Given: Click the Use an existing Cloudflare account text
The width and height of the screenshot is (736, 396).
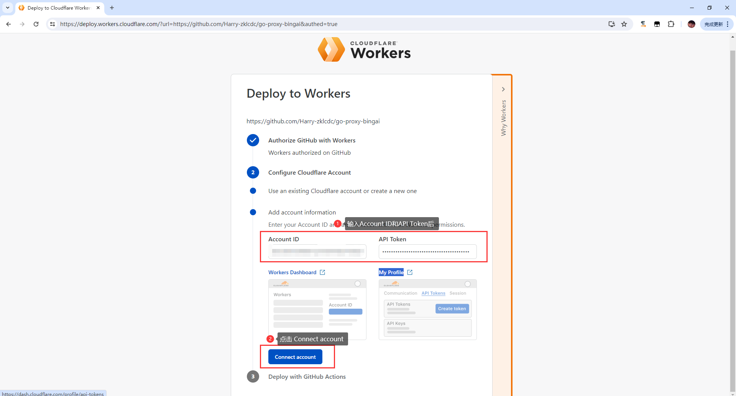Looking at the screenshot, I should pyautogui.click(x=342, y=191).
